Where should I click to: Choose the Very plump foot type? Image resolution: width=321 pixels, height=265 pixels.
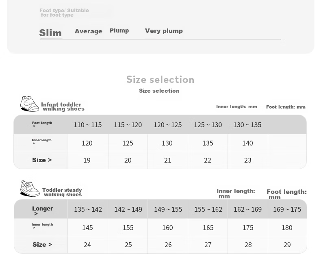[x=164, y=31]
